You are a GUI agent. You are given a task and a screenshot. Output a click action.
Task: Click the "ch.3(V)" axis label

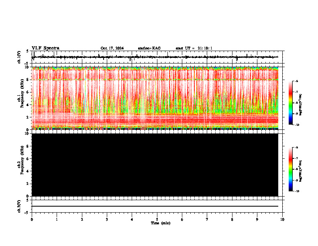[x=19, y=206]
